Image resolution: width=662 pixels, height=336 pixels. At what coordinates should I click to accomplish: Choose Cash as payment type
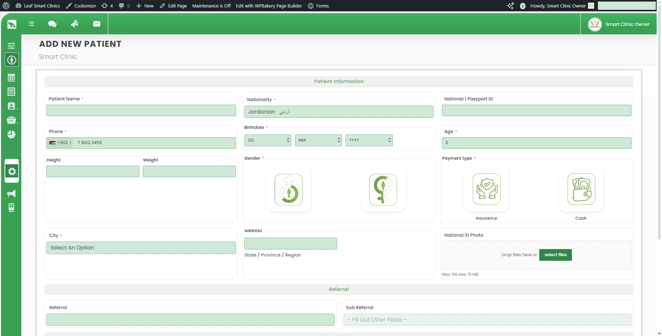pos(580,190)
